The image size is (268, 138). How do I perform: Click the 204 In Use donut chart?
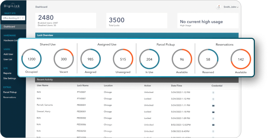coord(149,59)
